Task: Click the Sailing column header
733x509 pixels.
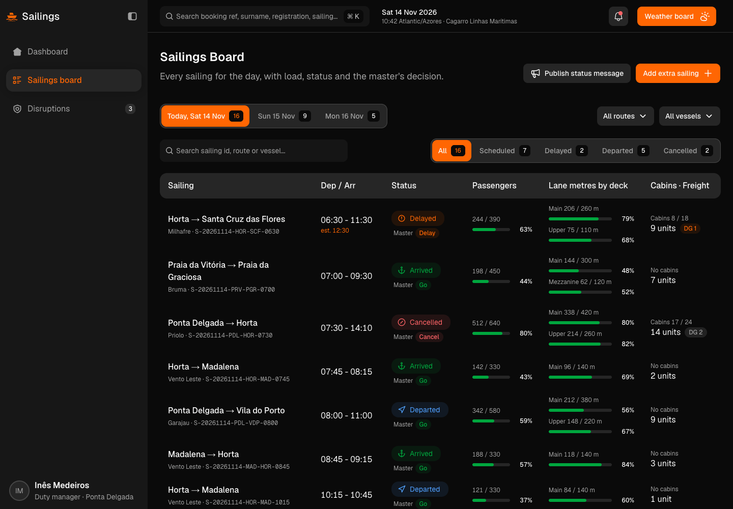Action: (x=181, y=186)
